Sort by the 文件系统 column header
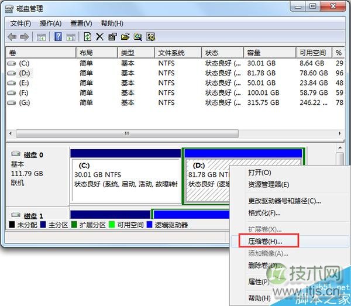The image size is (351, 306). point(178,53)
